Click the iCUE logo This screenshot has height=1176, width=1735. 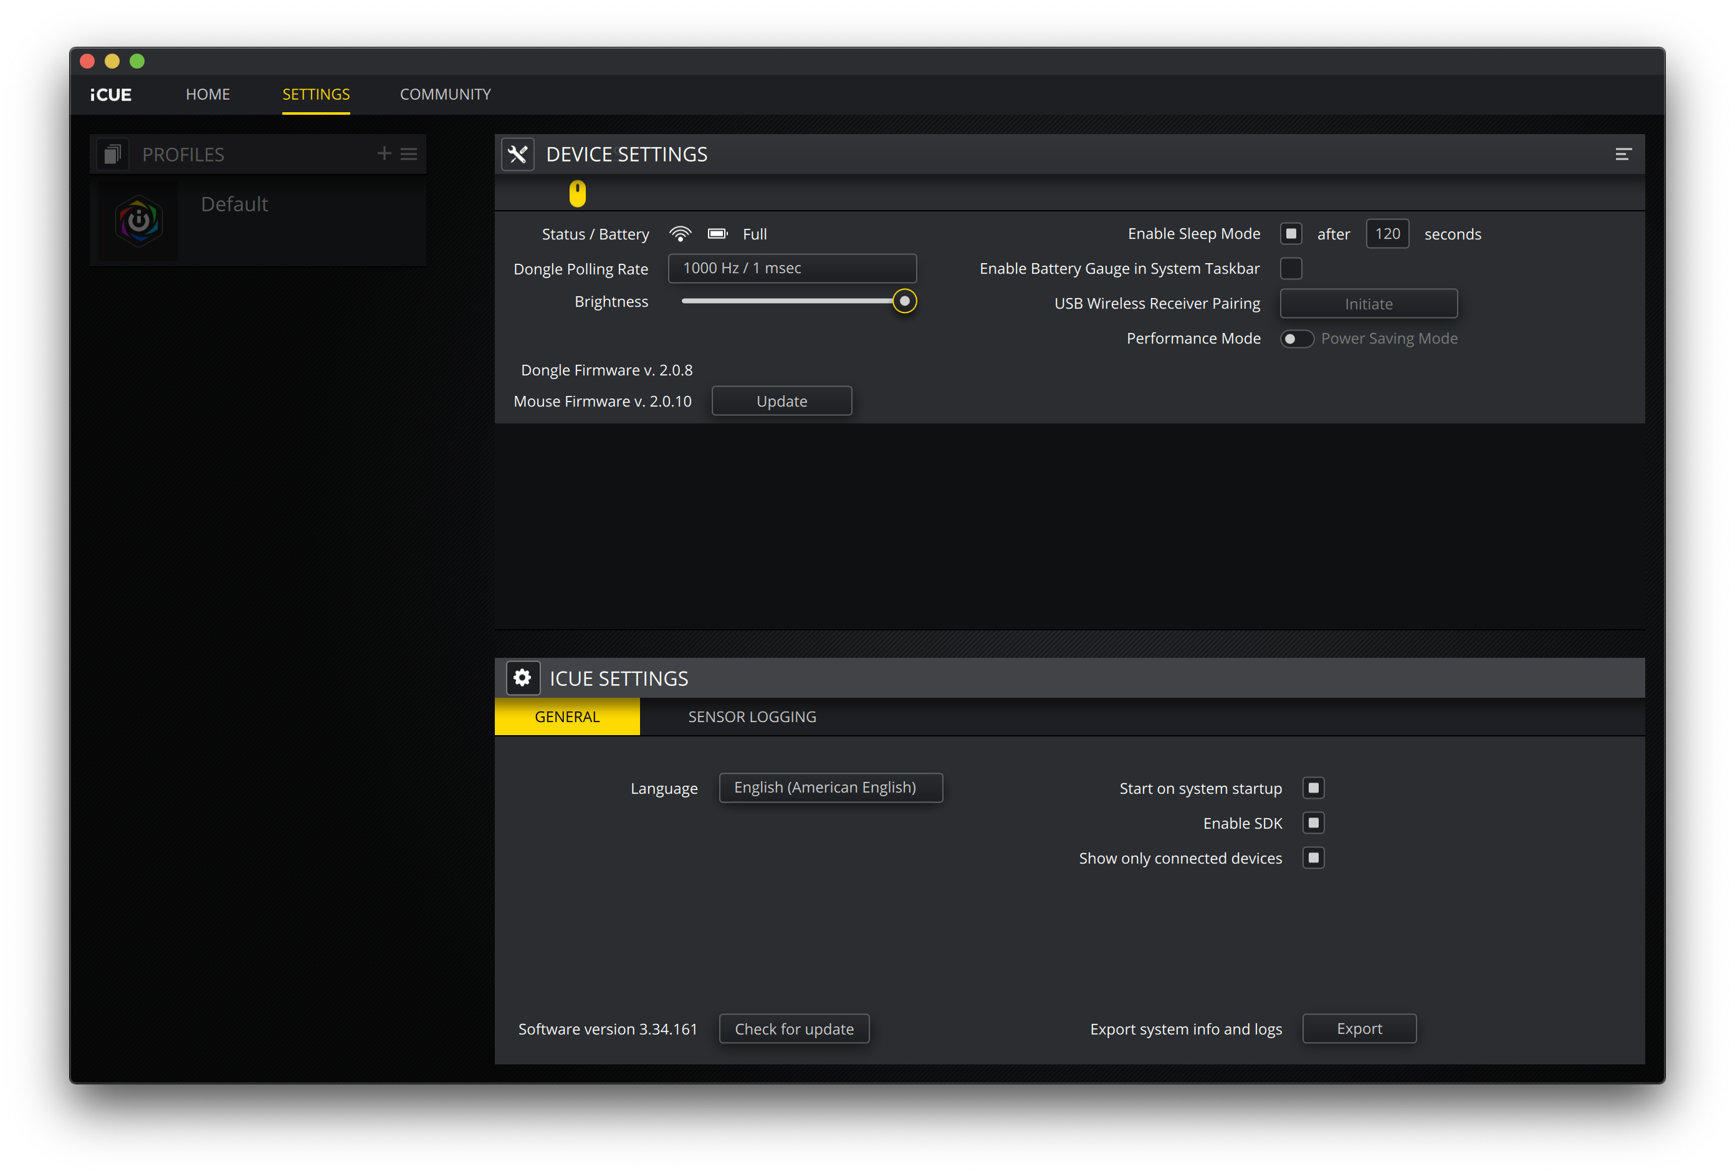110,95
